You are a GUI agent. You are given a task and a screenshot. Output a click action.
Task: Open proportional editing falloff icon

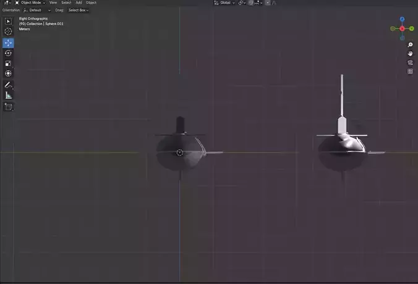[274, 2]
